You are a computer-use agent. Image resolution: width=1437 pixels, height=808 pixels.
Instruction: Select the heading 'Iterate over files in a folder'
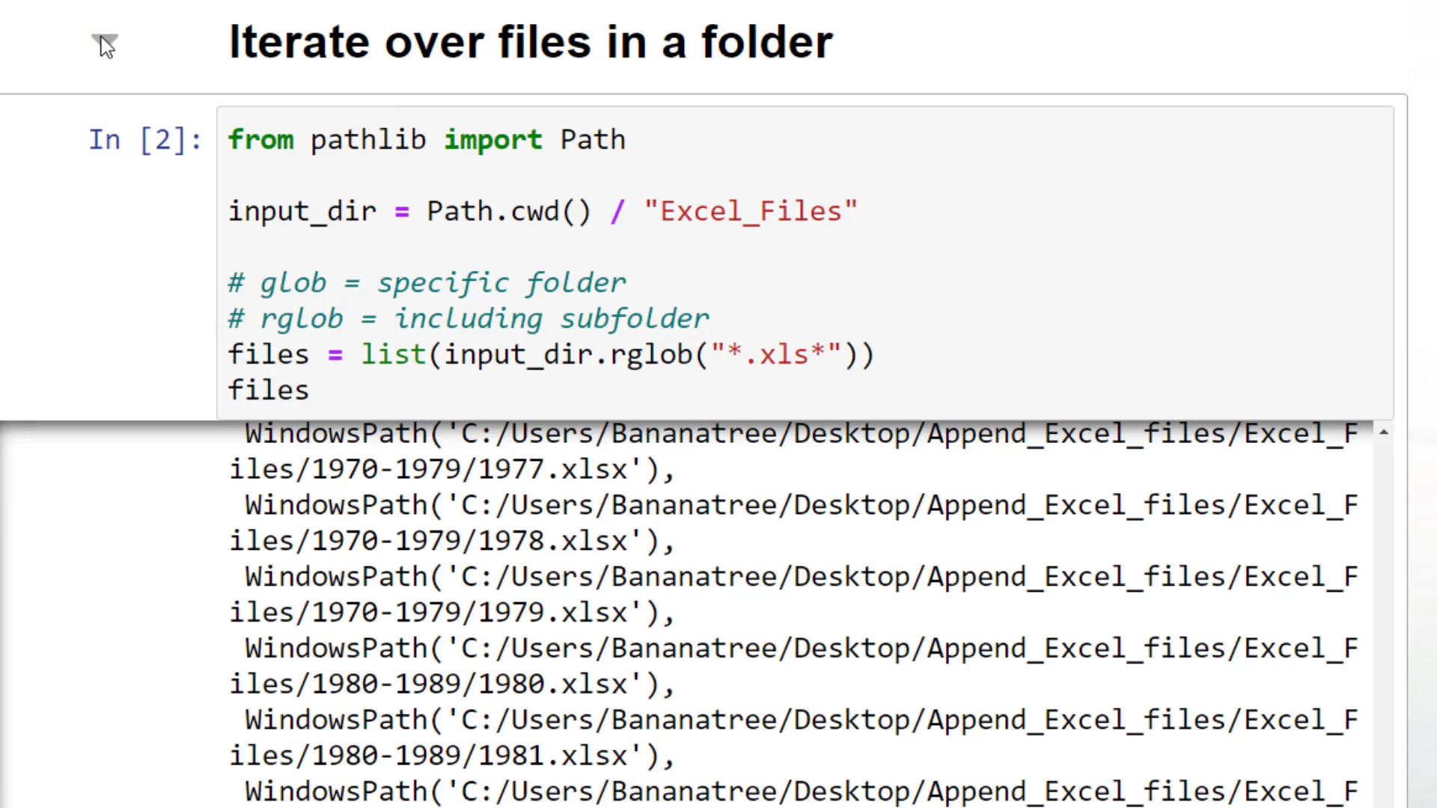(531, 41)
